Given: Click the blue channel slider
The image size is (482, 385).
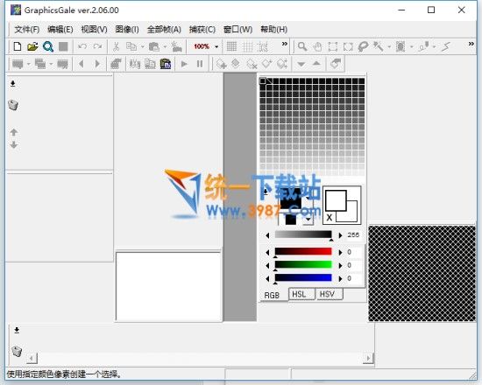Looking at the screenshot, I should tap(303, 278).
